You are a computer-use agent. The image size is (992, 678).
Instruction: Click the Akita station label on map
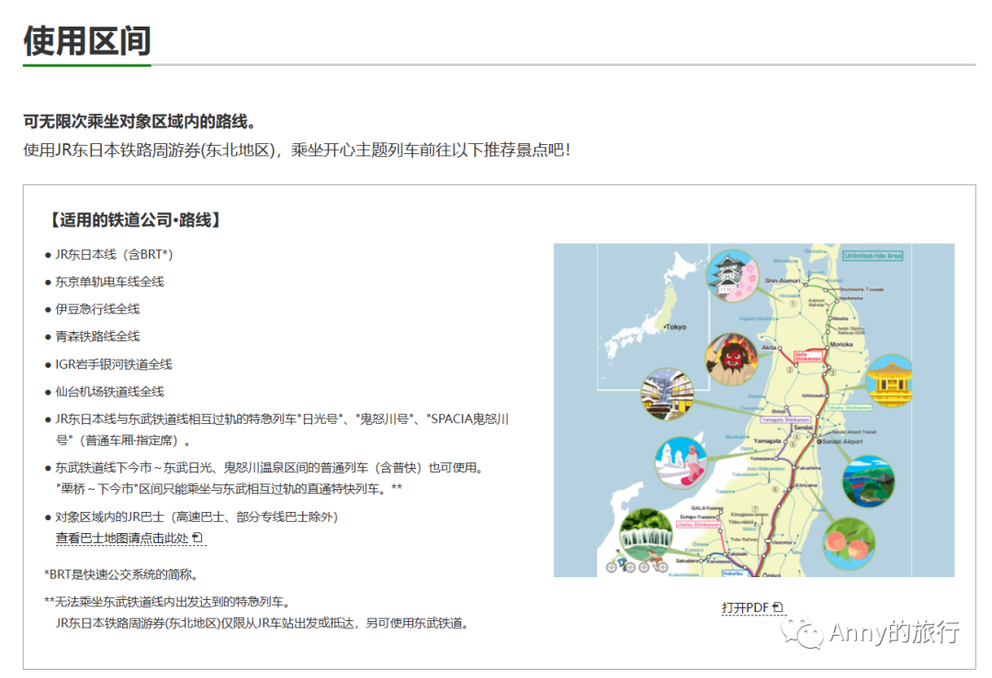(x=769, y=348)
